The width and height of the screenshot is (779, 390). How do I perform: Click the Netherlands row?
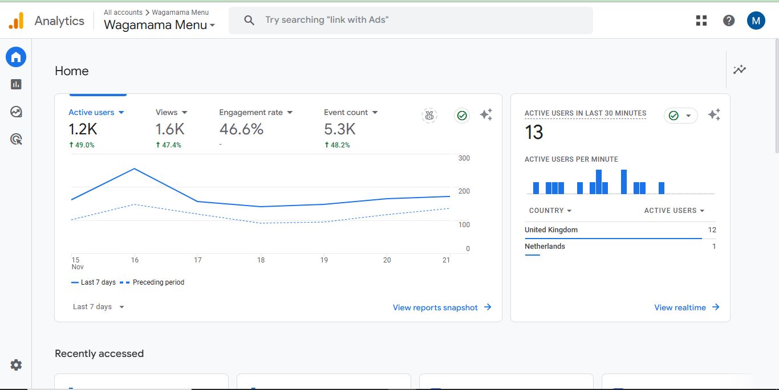click(620, 247)
